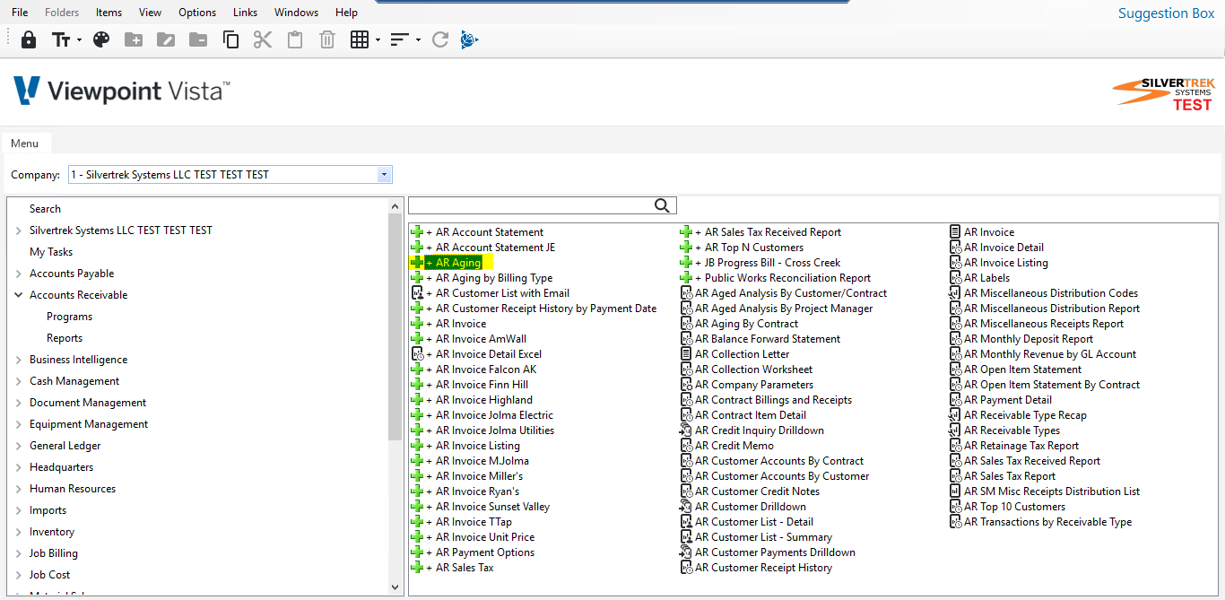Open the Suggestion Box link
The height and width of the screenshot is (600, 1225).
[x=1166, y=13]
